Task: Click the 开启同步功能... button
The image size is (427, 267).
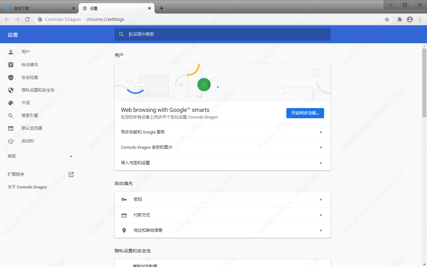Action: tap(305, 113)
